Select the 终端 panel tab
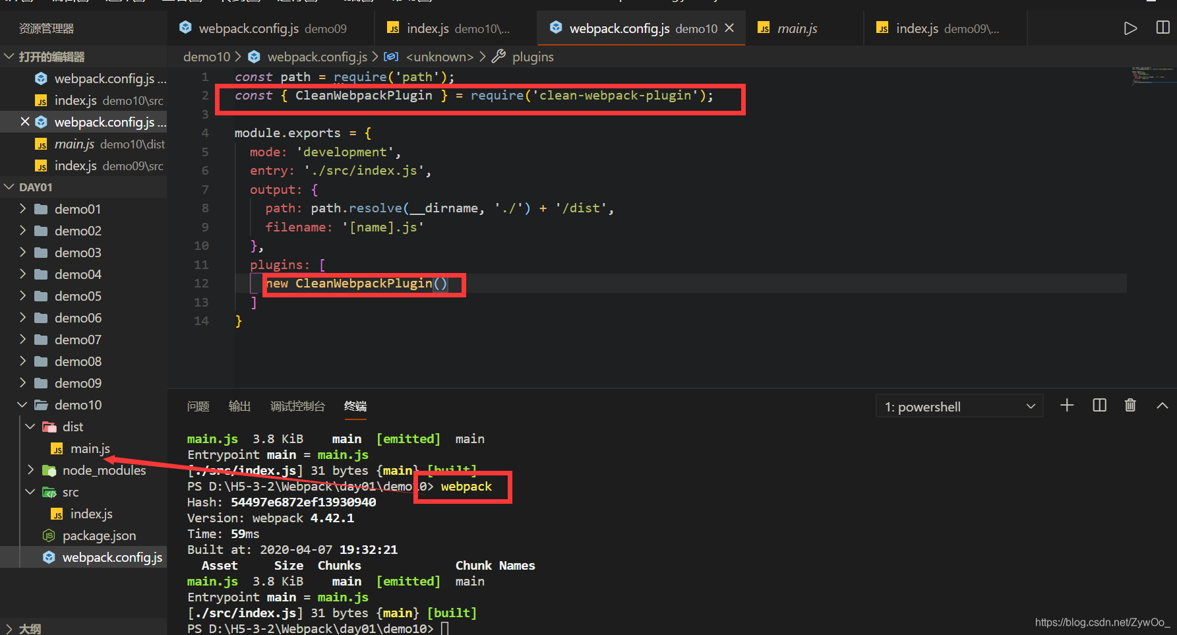Screen dimensions: 1177x635 pyautogui.click(x=355, y=406)
